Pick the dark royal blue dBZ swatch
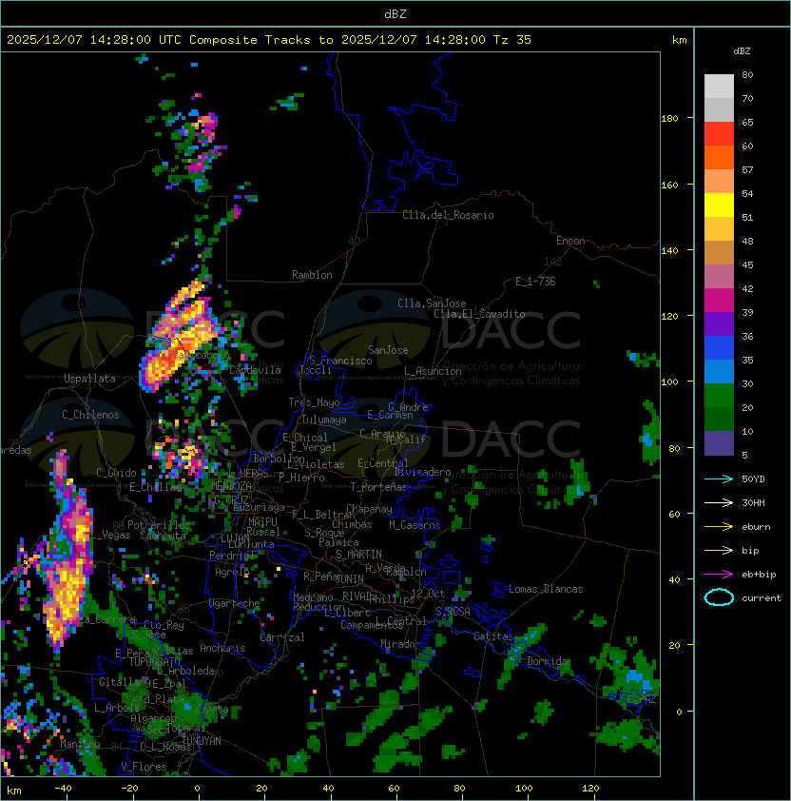The image size is (791, 801). click(719, 348)
